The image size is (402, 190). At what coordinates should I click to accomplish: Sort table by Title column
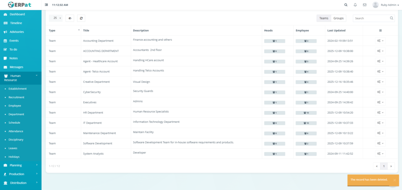tap(106, 30)
